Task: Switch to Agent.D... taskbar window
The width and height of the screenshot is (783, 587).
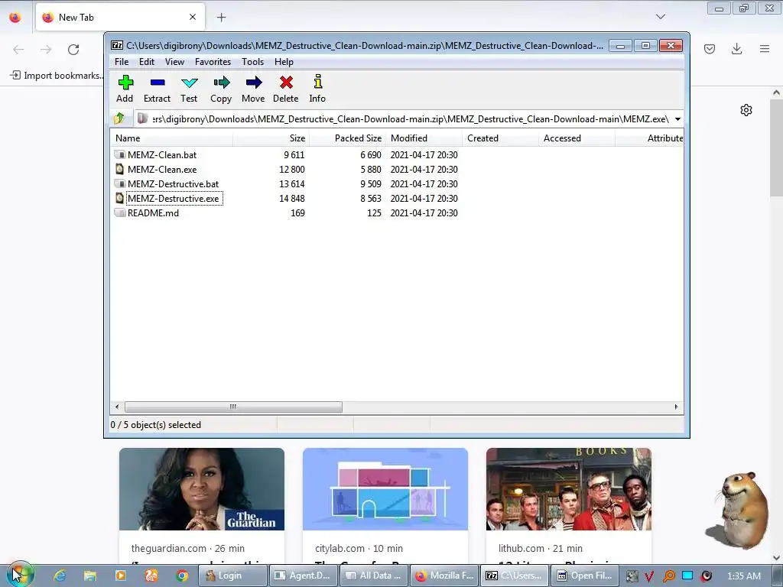Action: [303, 576]
